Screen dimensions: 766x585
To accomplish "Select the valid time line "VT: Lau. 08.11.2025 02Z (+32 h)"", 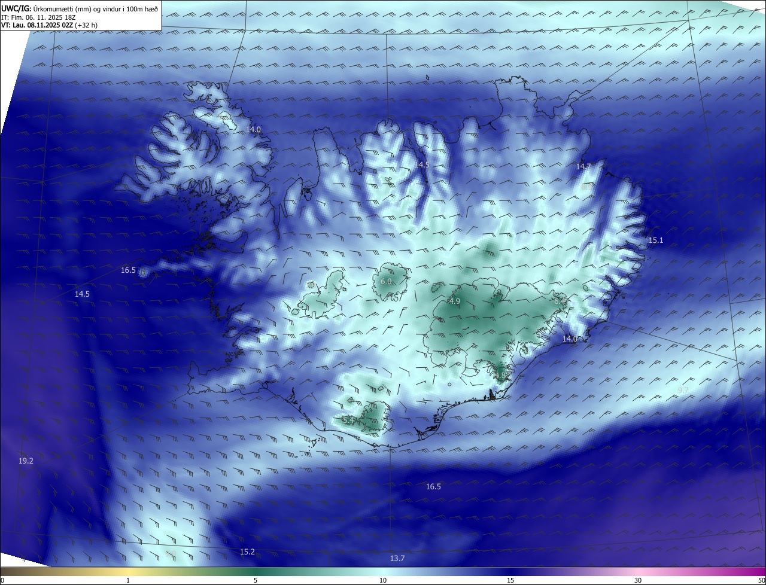I will click(x=49, y=25).
